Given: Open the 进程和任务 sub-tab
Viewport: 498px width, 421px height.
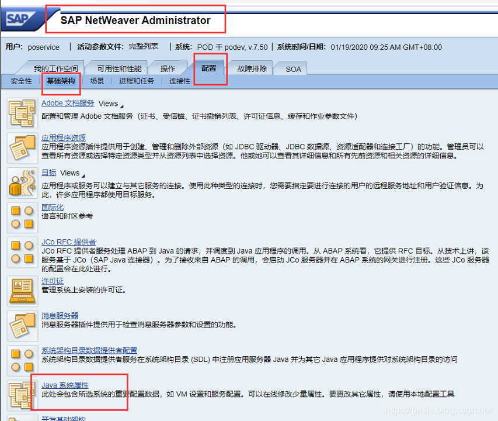Looking at the screenshot, I should (137, 81).
